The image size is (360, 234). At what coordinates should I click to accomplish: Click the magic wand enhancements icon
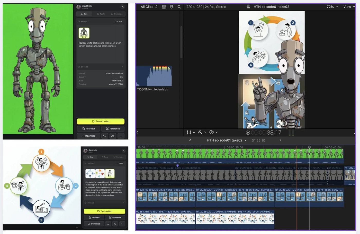pos(200,132)
